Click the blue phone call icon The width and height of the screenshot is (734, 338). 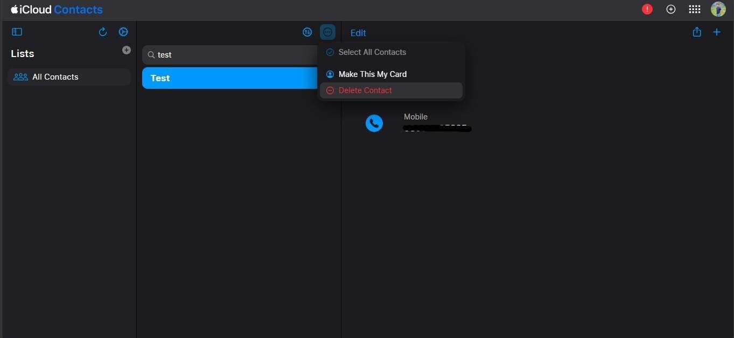point(374,123)
